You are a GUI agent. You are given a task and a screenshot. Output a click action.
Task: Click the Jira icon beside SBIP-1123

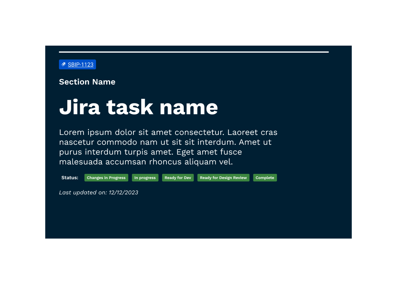coord(64,65)
